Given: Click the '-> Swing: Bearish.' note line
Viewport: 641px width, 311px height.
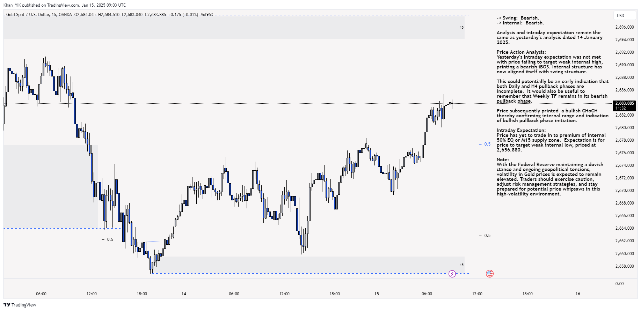Looking at the screenshot, I should [518, 18].
